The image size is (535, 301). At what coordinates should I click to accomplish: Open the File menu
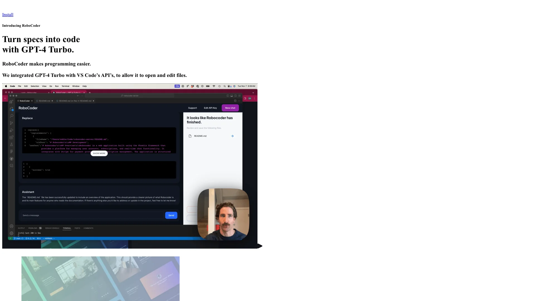click(20, 86)
